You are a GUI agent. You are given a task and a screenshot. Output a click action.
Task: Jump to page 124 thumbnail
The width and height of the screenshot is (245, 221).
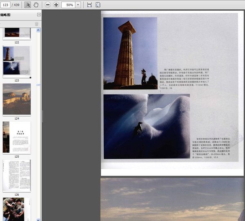click(16, 99)
